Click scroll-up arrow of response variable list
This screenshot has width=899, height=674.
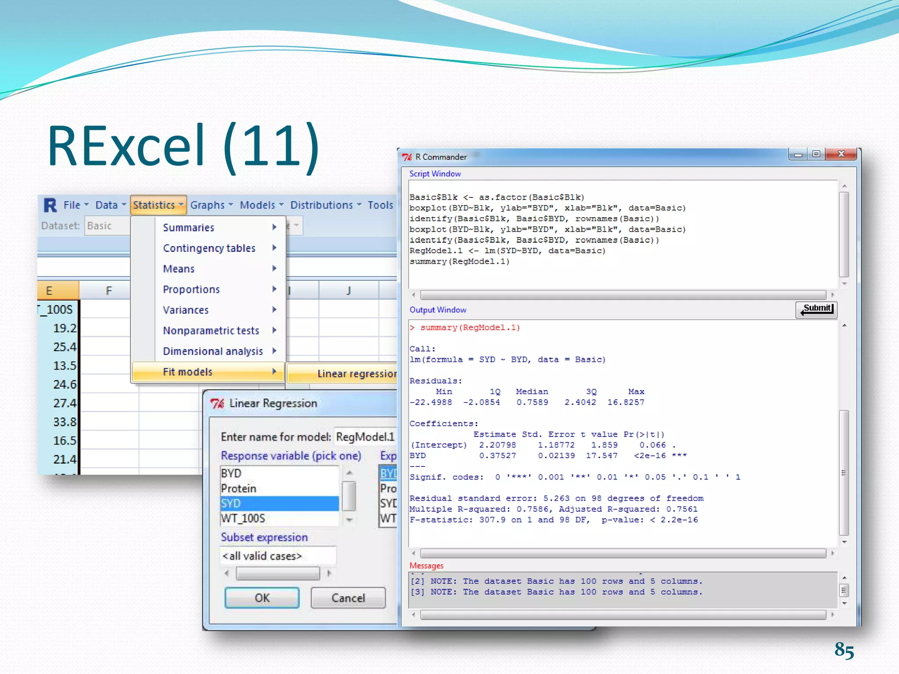pyautogui.click(x=349, y=473)
